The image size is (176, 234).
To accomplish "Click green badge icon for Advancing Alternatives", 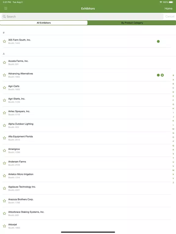I will tap(158, 75).
